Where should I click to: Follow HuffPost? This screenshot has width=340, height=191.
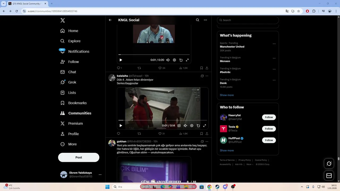click(x=269, y=140)
